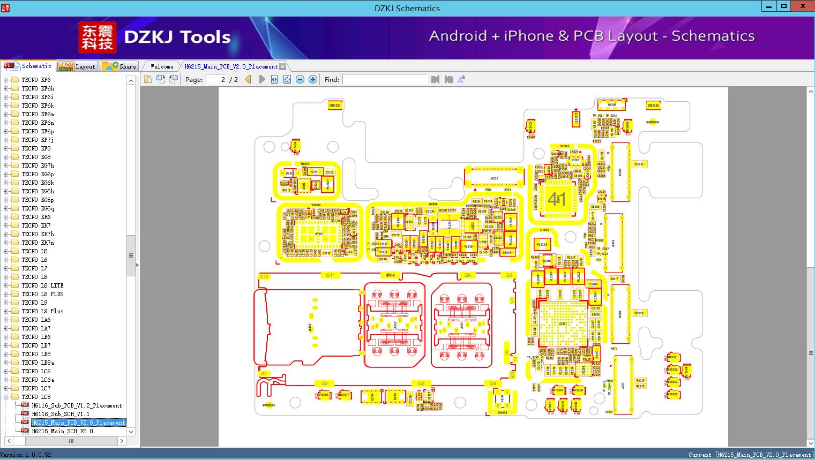Click fit width icon
The image size is (815, 460).
(x=274, y=79)
